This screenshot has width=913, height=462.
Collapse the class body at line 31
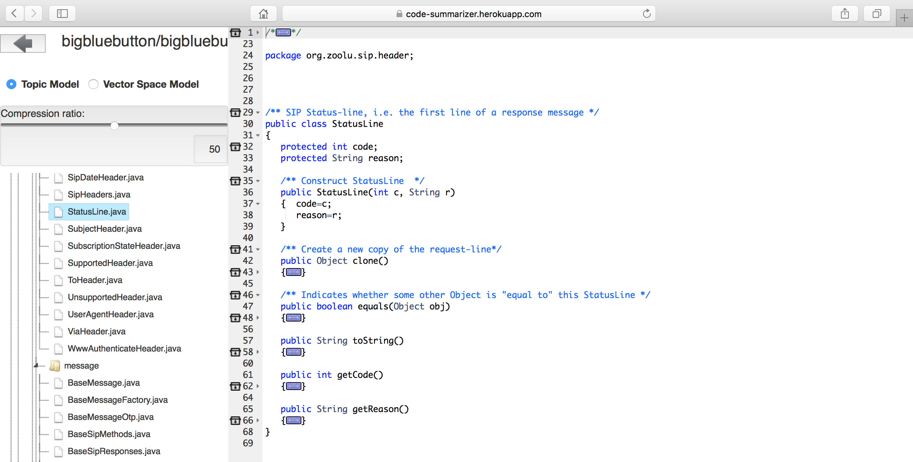tap(258, 135)
